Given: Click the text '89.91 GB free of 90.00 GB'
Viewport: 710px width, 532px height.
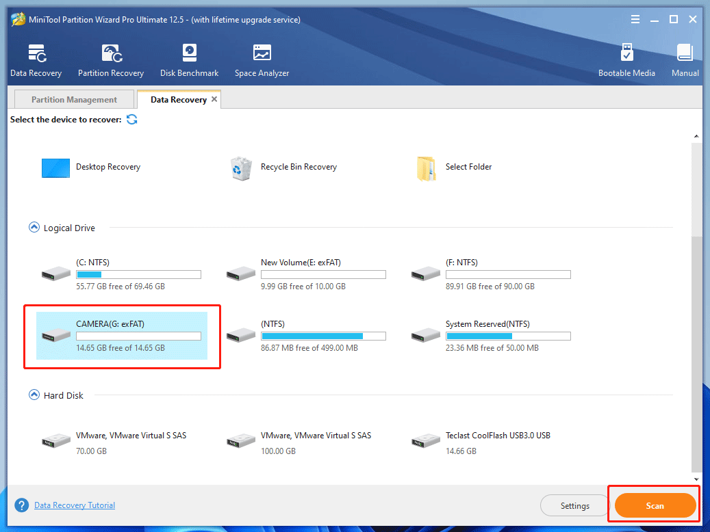Looking at the screenshot, I should [x=490, y=287].
